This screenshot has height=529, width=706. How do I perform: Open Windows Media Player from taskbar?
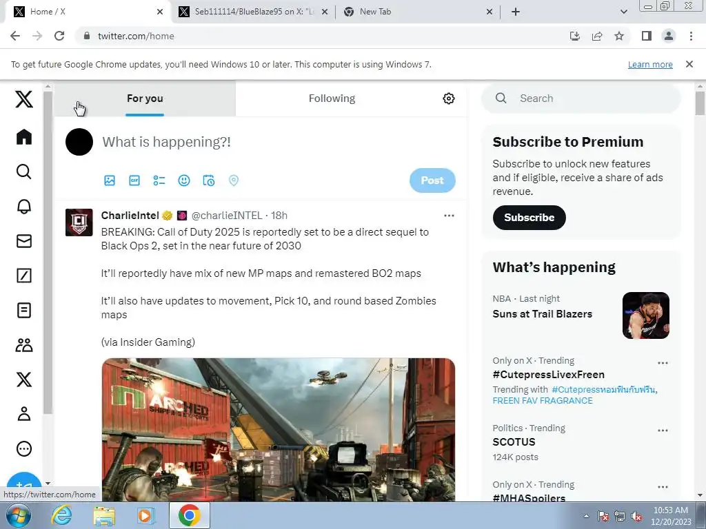click(x=146, y=516)
